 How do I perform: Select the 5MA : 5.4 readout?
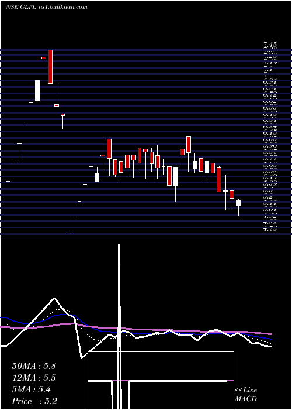(x=32, y=389)
